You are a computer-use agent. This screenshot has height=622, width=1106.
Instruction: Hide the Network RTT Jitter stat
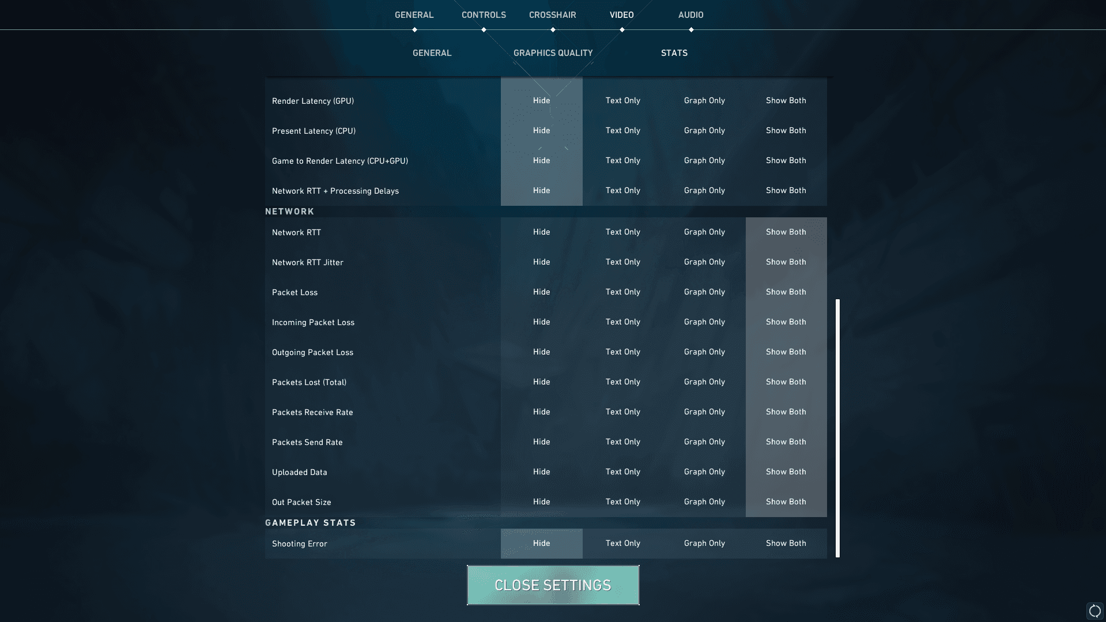coord(541,262)
